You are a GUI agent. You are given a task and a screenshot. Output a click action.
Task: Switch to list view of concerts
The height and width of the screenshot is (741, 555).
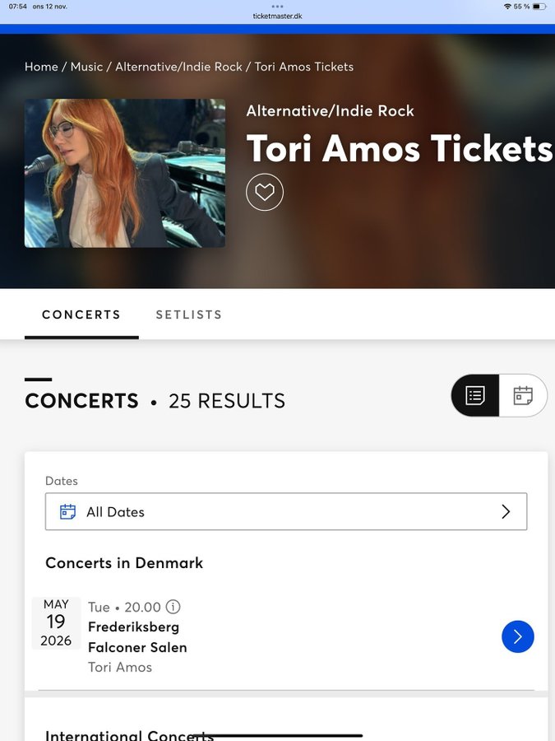click(475, 396)
